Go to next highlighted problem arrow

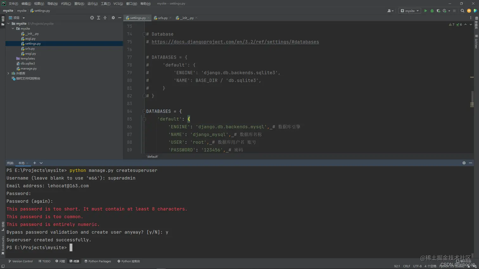(470, 24)
